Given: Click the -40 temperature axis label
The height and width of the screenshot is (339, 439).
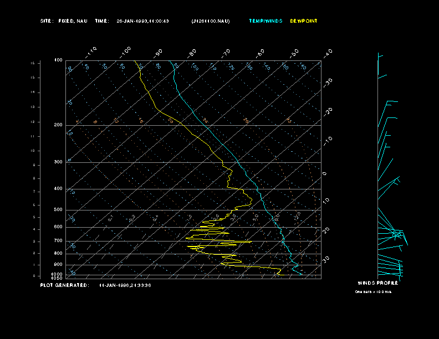Looking at the screenshot, I should tap(327, 53).
